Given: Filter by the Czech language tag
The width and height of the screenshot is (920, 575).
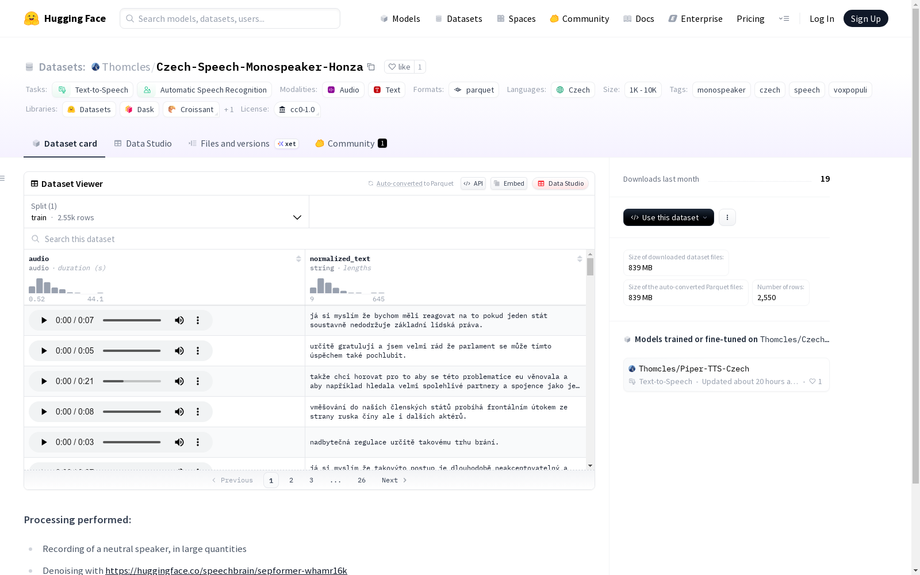Looking at the screenshot, I should click(x=573, y=90).
